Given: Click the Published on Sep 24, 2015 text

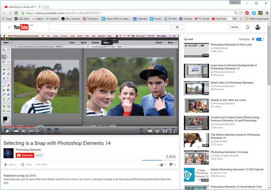Looking at the screenshot, I should point(20,176).
